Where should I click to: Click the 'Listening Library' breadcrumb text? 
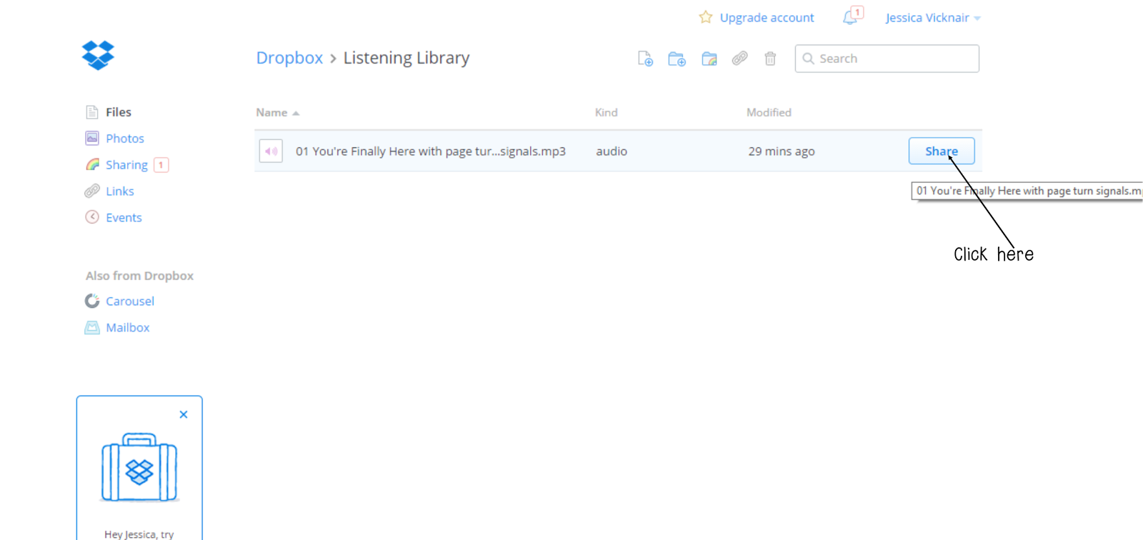[x=406, y=58]
